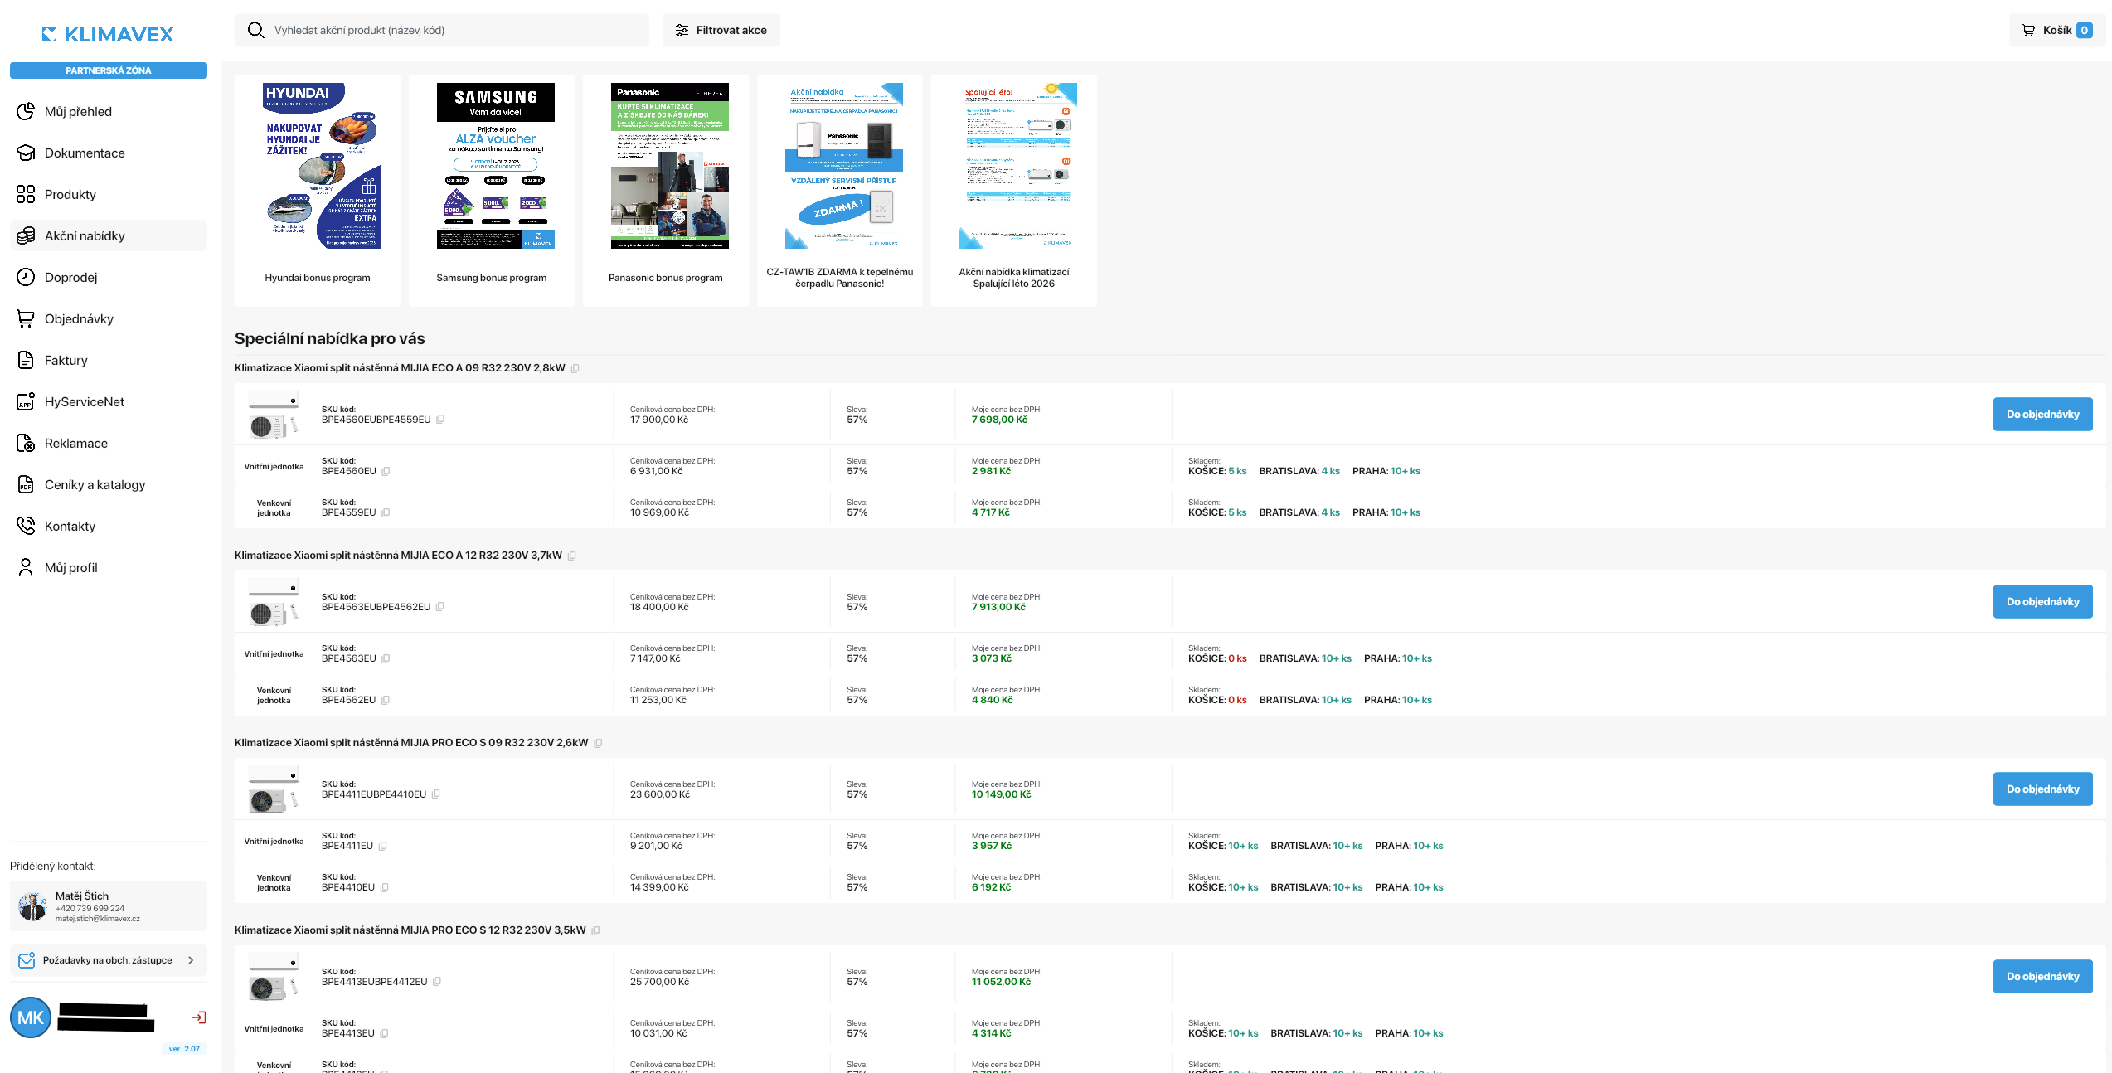Open the Faktury section
2112x1073 pixels.
pyautogui.click(x=109, y=360)
